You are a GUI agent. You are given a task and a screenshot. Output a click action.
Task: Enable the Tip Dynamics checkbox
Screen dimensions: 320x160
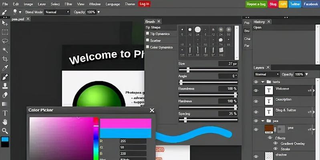point(147,34)
